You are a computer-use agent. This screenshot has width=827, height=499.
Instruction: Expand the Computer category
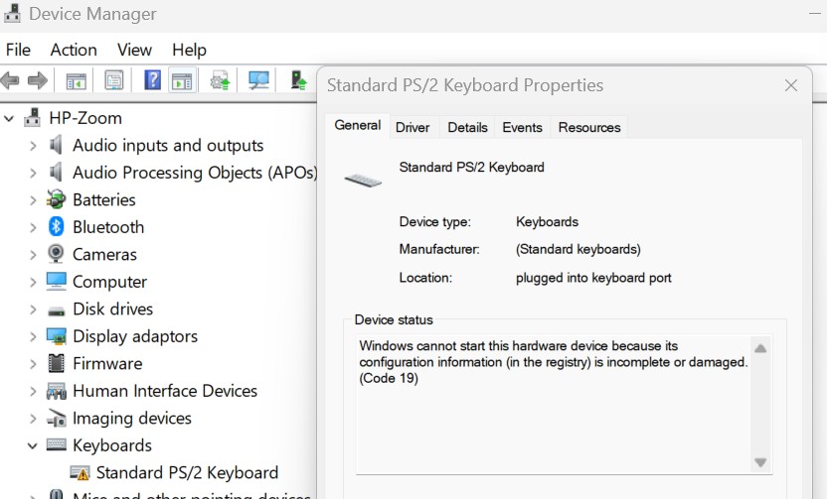point(33,282)
